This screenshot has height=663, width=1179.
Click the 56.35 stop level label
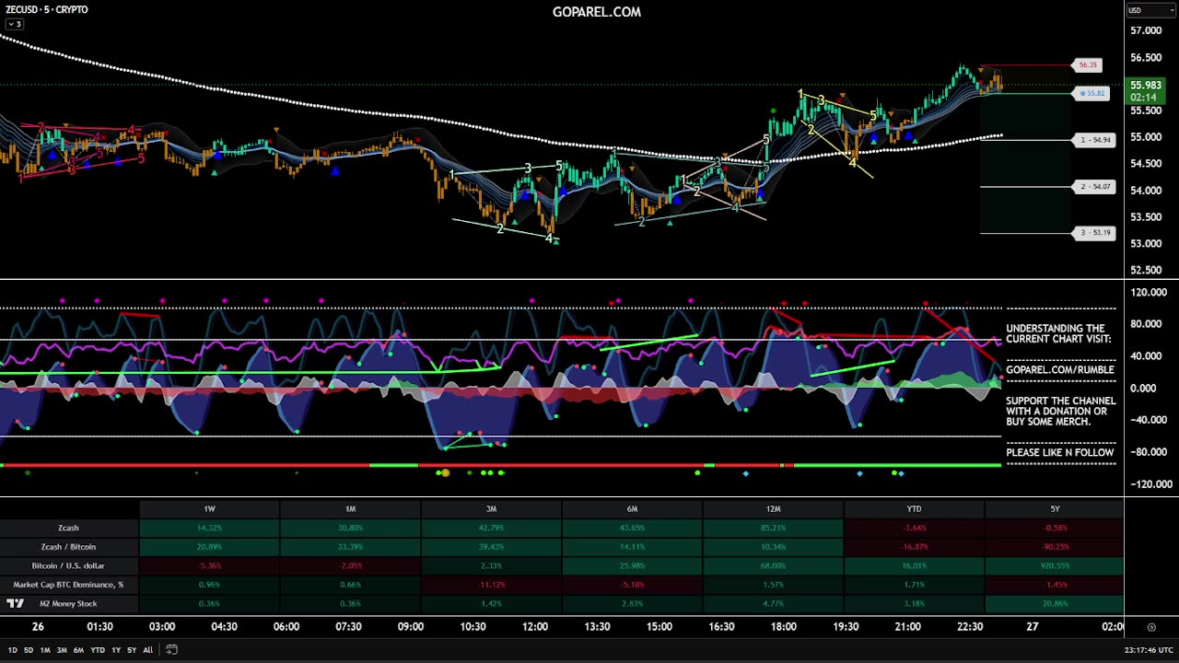point(1088,65)
